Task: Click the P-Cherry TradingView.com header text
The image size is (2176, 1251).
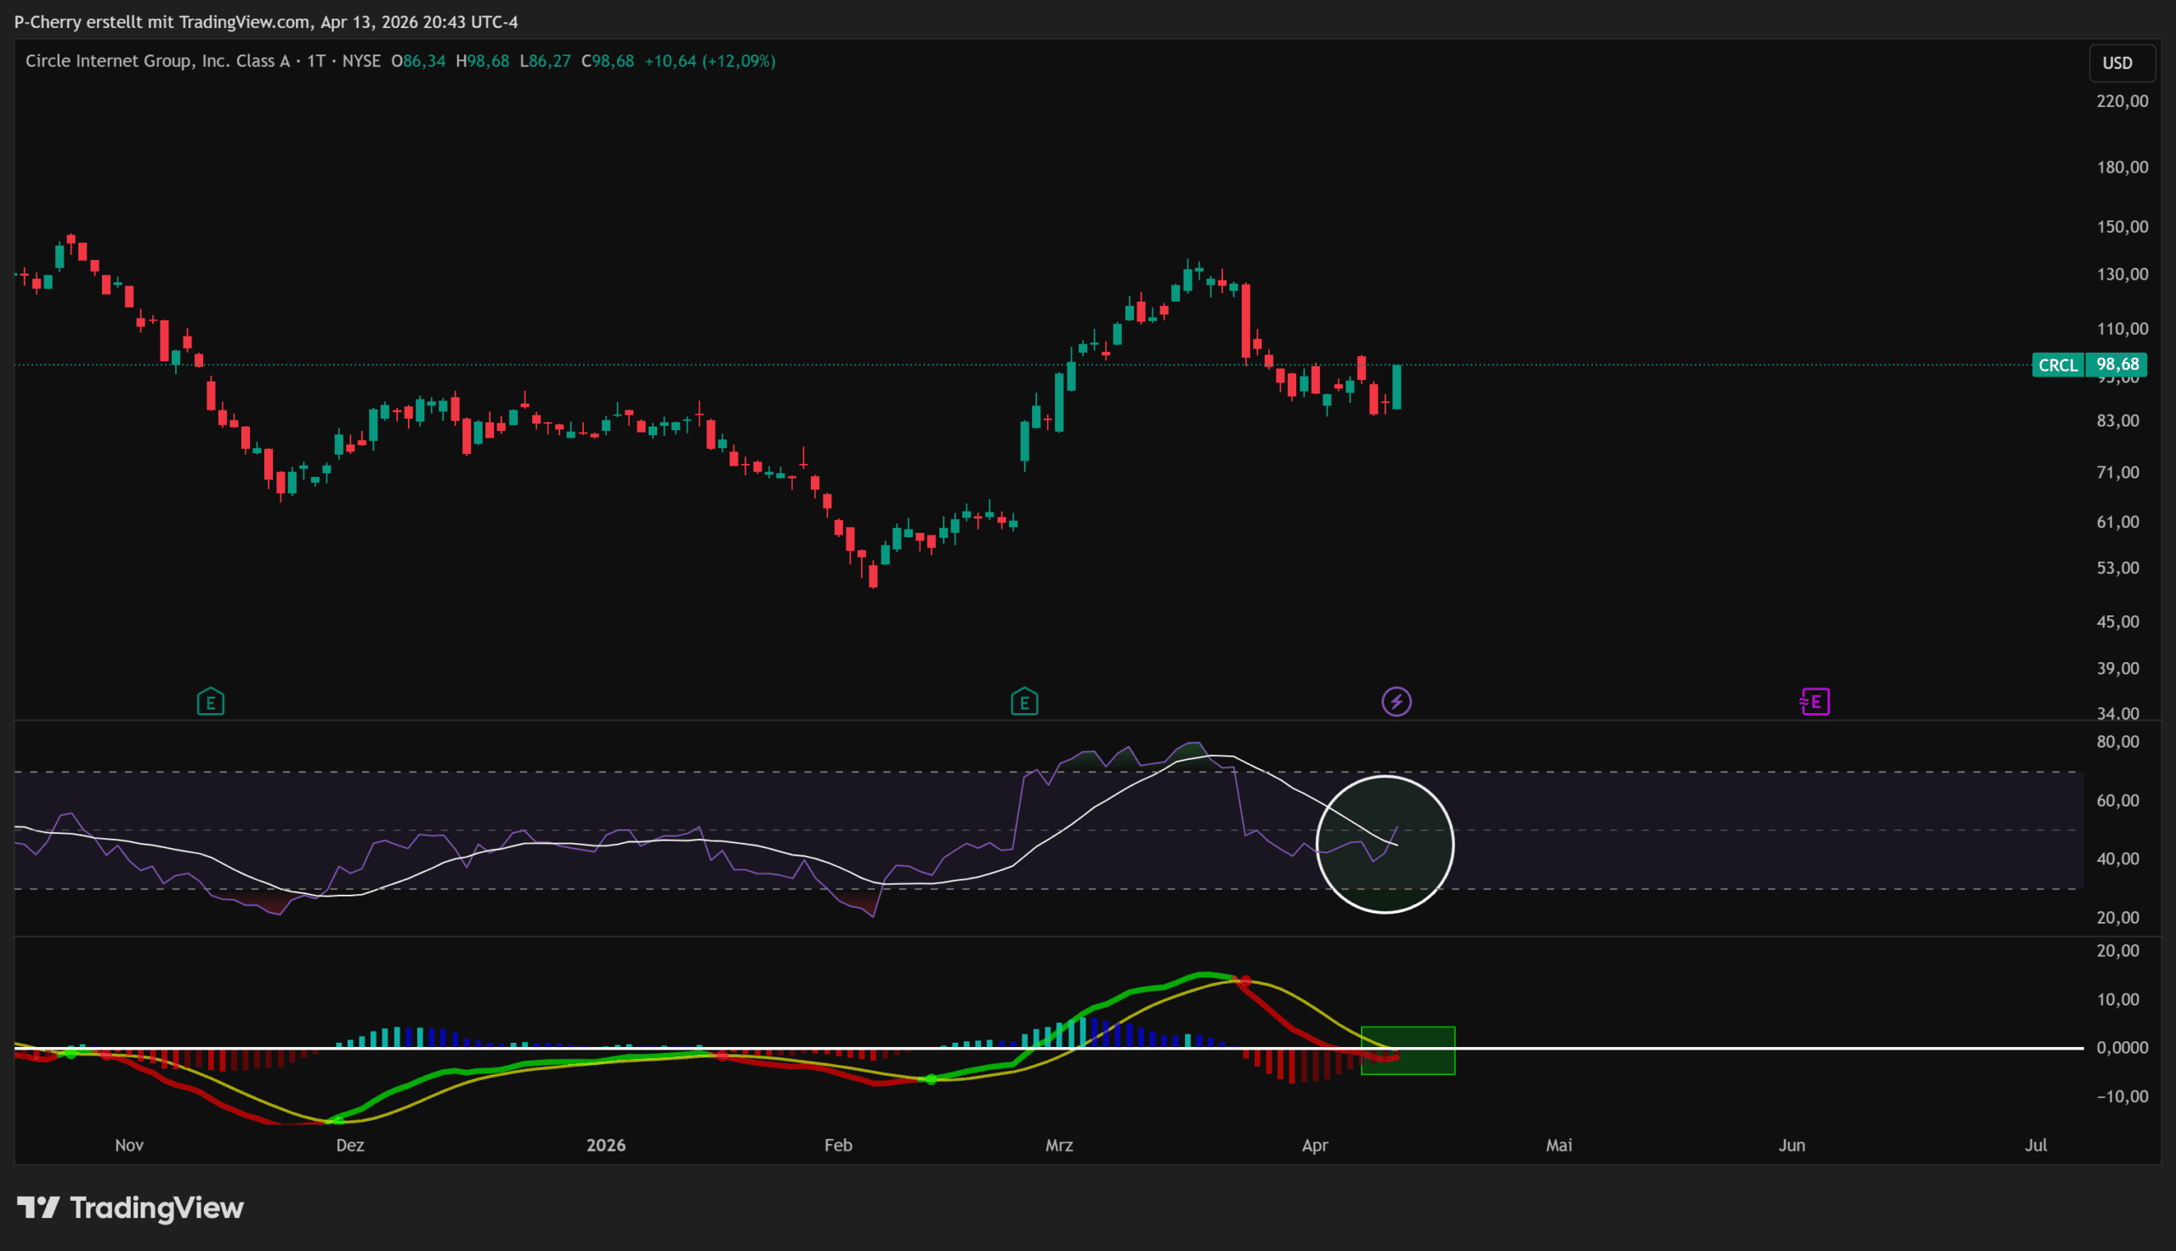Action: pyautogui.click(x=265, y=21)
